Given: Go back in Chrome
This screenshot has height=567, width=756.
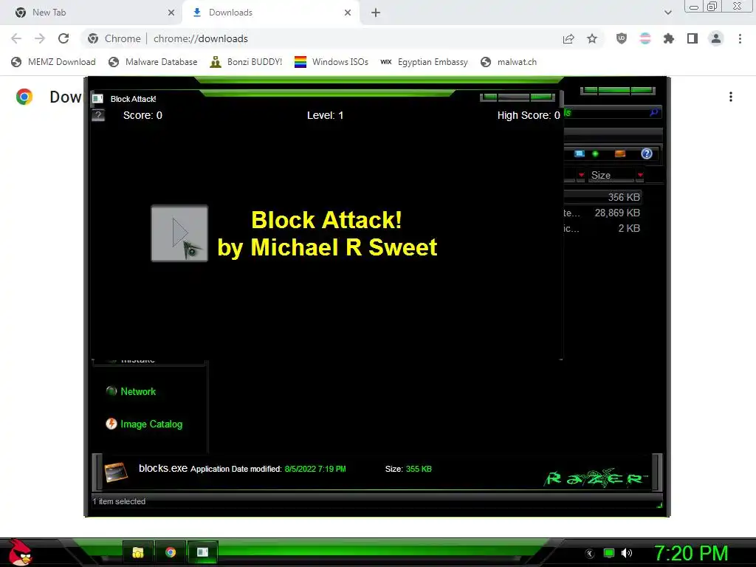Looking at the screenshot, I should tap(16, 38).
